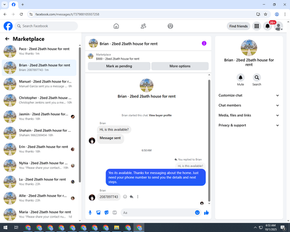Click the Search Facebook field
290x232 pixels.
point(46,26)
